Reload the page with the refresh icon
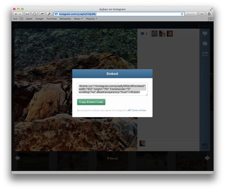Image resolution: width=225 pixels, height=190 pixels. (x=182, y=14)
